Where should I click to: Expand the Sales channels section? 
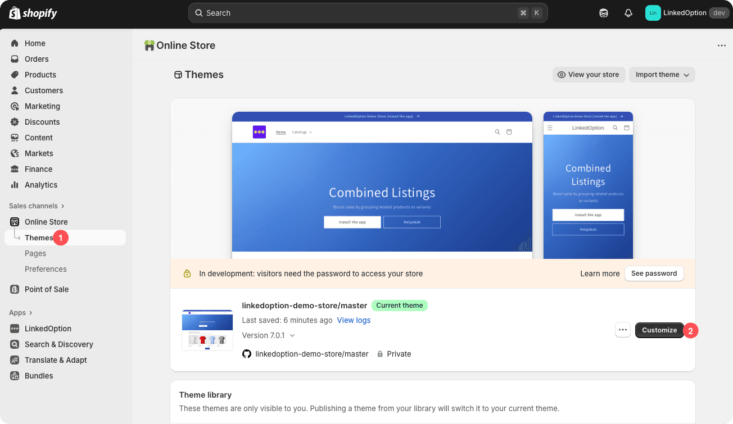[x=37, y=206]
